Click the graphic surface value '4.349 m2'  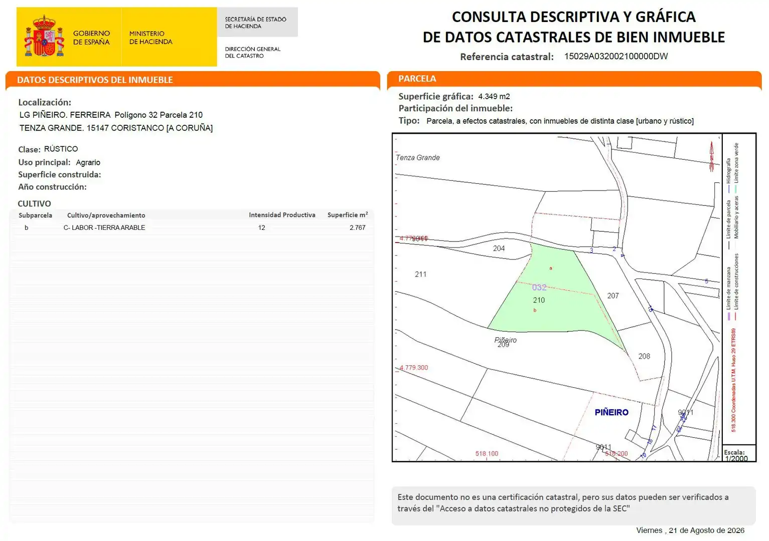pyautogui.click(x=494, y=96)
